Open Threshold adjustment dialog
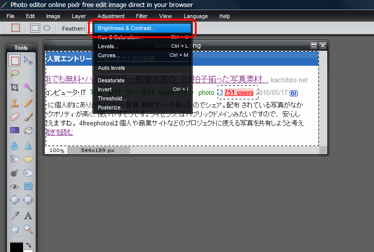 (x=143, y=98)
